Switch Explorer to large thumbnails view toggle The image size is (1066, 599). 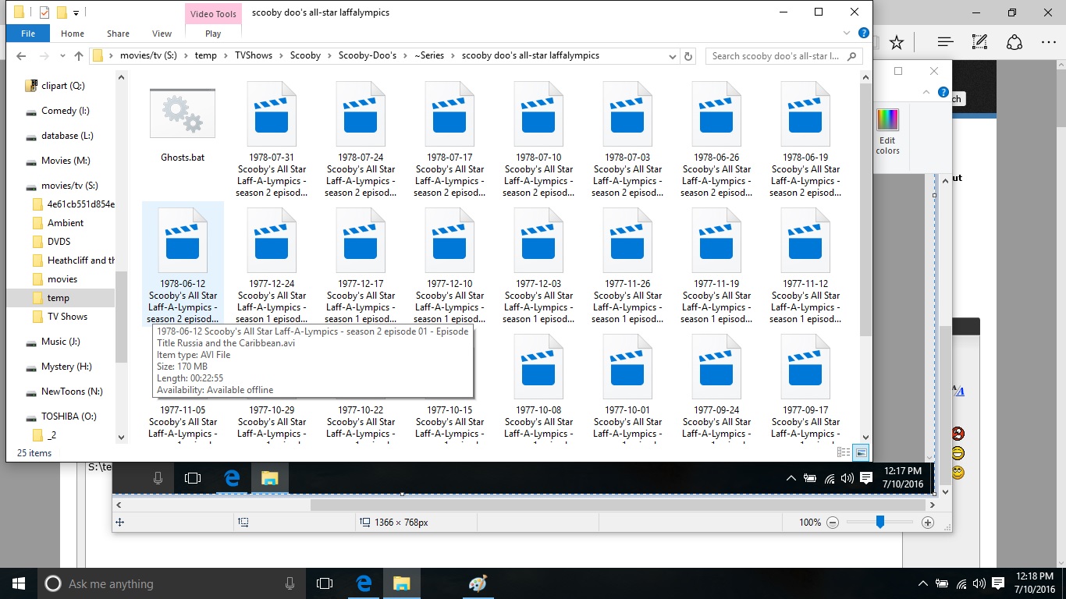point(861,452)
